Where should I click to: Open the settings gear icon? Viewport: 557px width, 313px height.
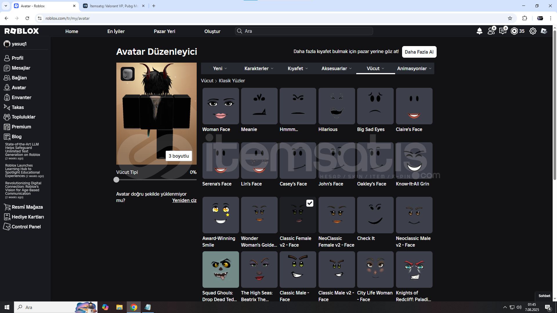pos(533,31)
